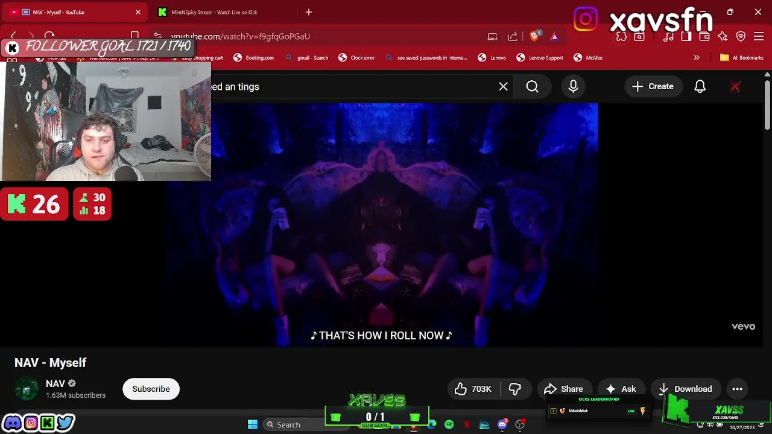The width and height of the screenshot is (772, 434).
Task: Click the install app icon in address bar
Action: [493, 36]
